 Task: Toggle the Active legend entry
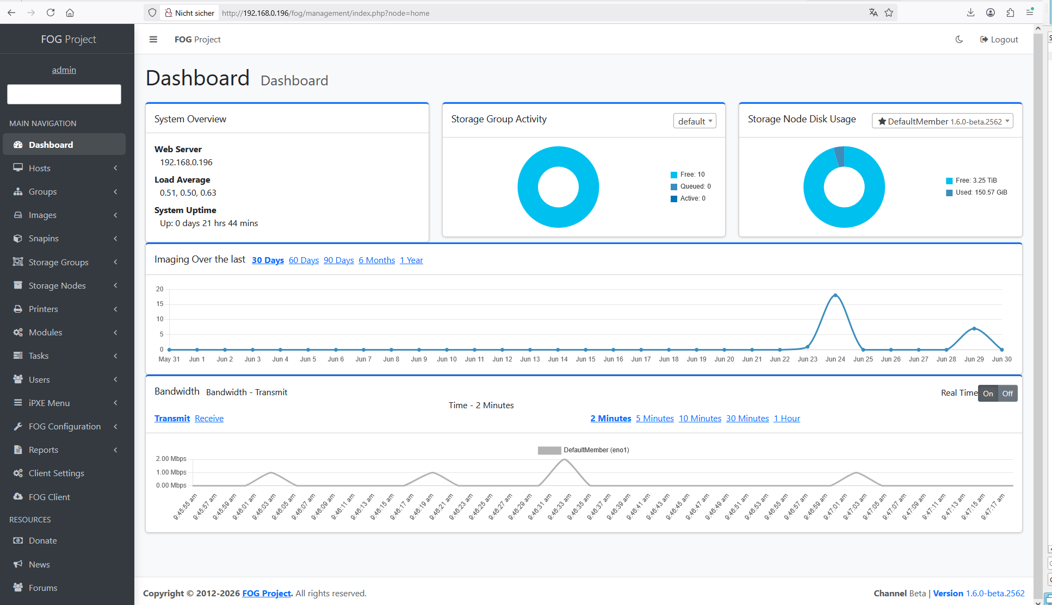click(688, 198)
